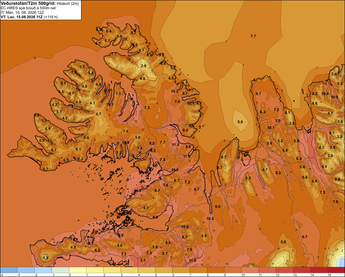This screenshot has width=345, height=277.
Task: Click the VT: Lau. 15.08.2026 11Z valid time
Action: pyautogui.click(x=22, y=17)
